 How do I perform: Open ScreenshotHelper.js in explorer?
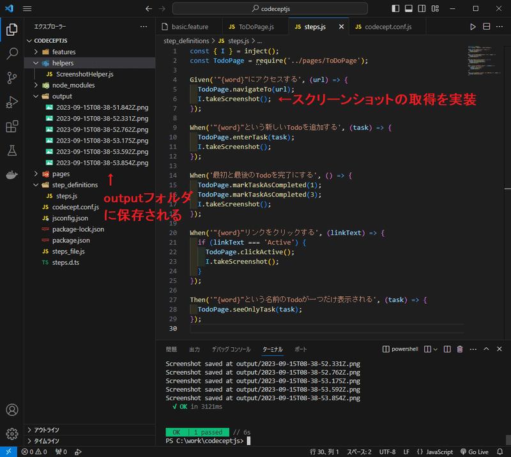click(x=89, y=74)
